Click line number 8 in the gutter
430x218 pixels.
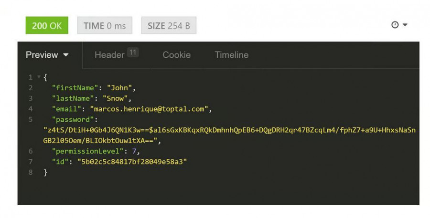coord(31,172)
